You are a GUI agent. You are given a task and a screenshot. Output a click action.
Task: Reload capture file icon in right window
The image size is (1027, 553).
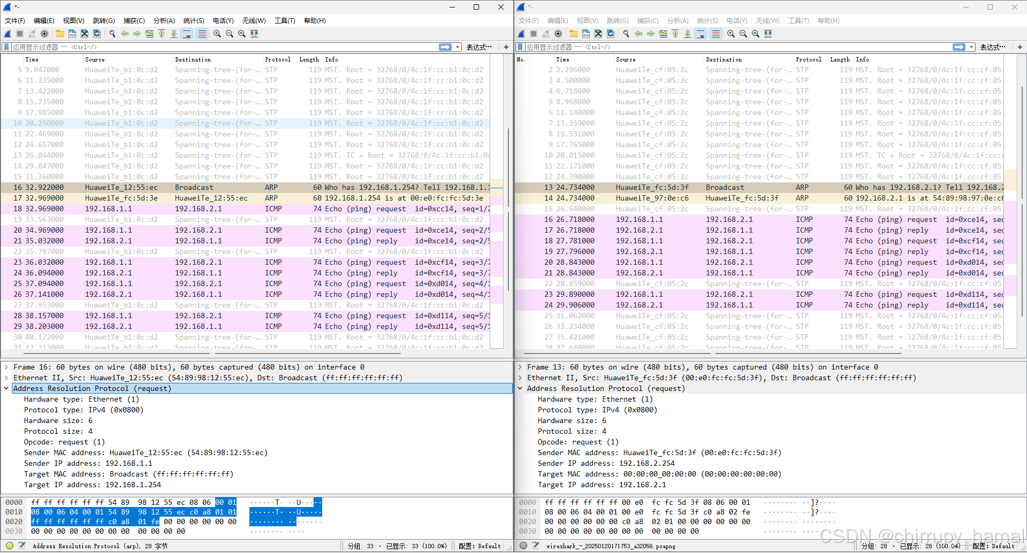[611, 34]
